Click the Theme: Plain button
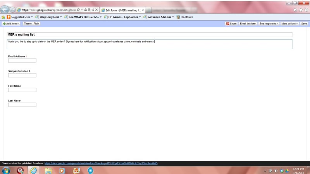This screenshot has height=174, width=310. pyautogui.click(x=31, y=24)
